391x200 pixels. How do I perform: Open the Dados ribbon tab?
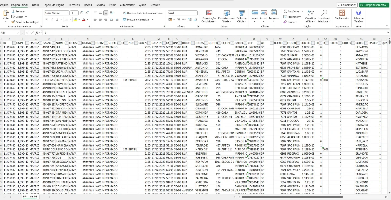pos(88,5)
